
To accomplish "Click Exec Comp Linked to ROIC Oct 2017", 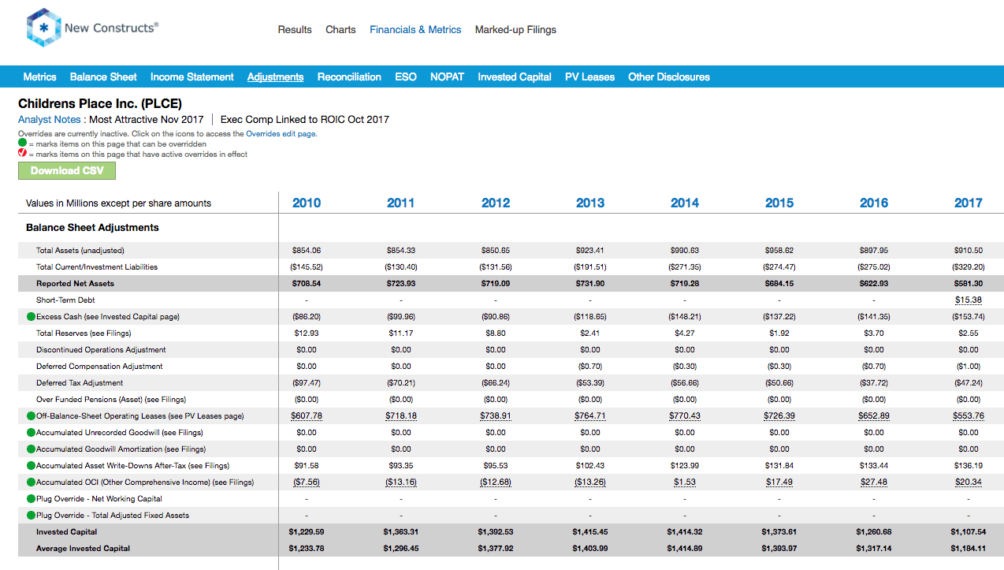I will tap(305, 120).
